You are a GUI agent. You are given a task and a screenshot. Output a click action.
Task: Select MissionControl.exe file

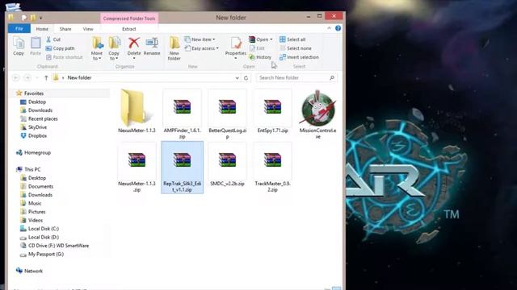tap(317, 114)
